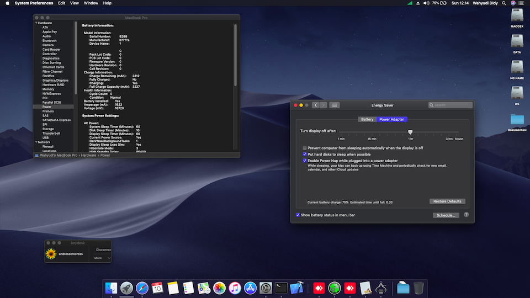
Task: Uncheck put hard disks to sleep
Action: (x=305, y=154)
